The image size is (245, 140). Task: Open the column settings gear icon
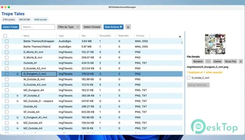point(180,36)
